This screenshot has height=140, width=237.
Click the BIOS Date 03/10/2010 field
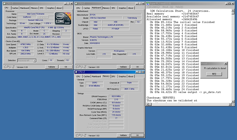(115, 43)
